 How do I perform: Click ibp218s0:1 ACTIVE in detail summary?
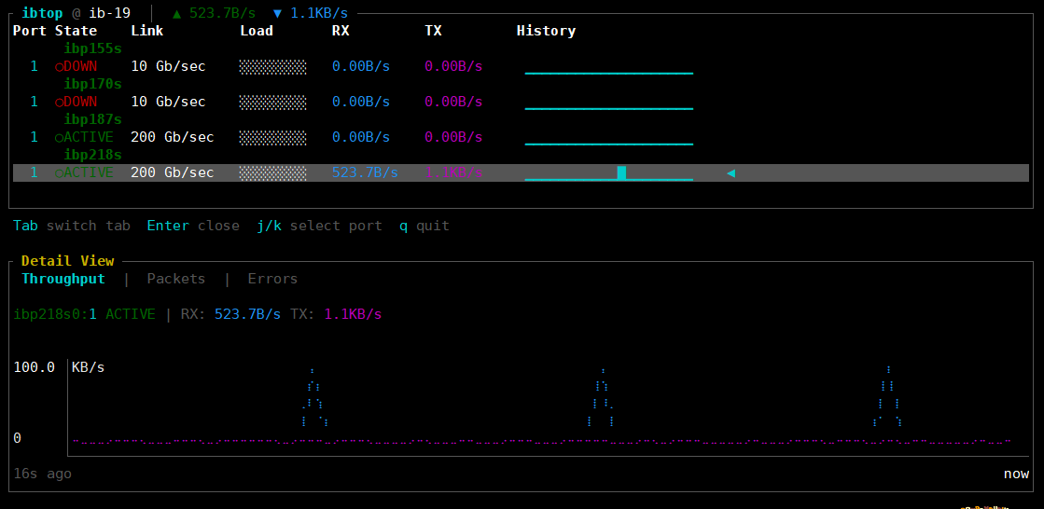pos(85,314)
